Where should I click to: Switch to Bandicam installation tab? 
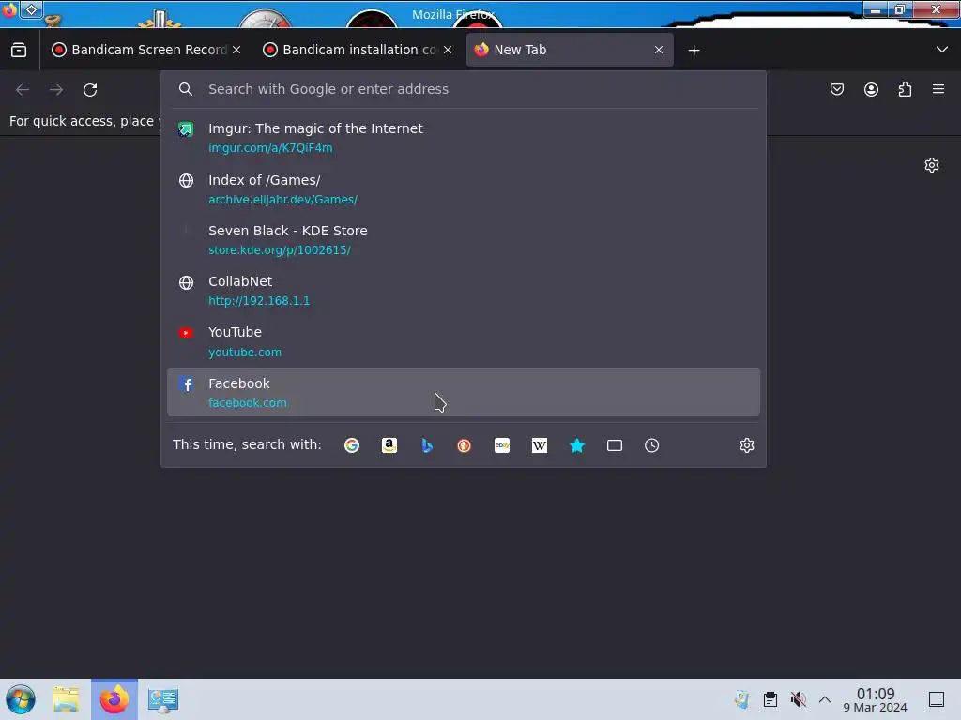click(350, 50)
